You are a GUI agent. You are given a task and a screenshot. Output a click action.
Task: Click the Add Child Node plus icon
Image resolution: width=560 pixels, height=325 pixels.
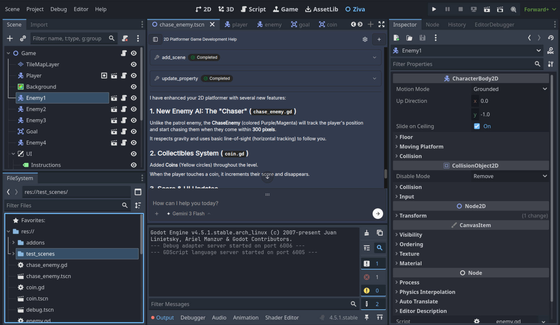10,38
